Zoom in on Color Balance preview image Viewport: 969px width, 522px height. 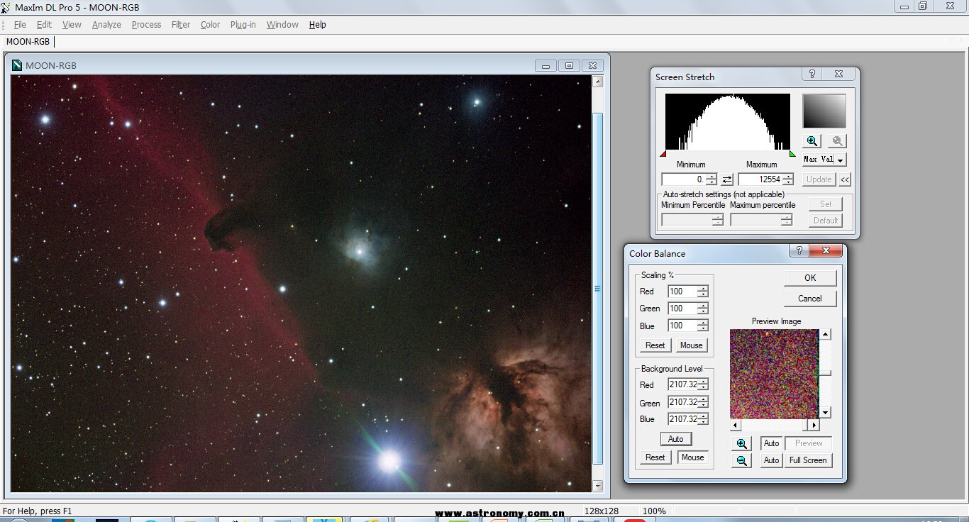[x=742, y=444]
